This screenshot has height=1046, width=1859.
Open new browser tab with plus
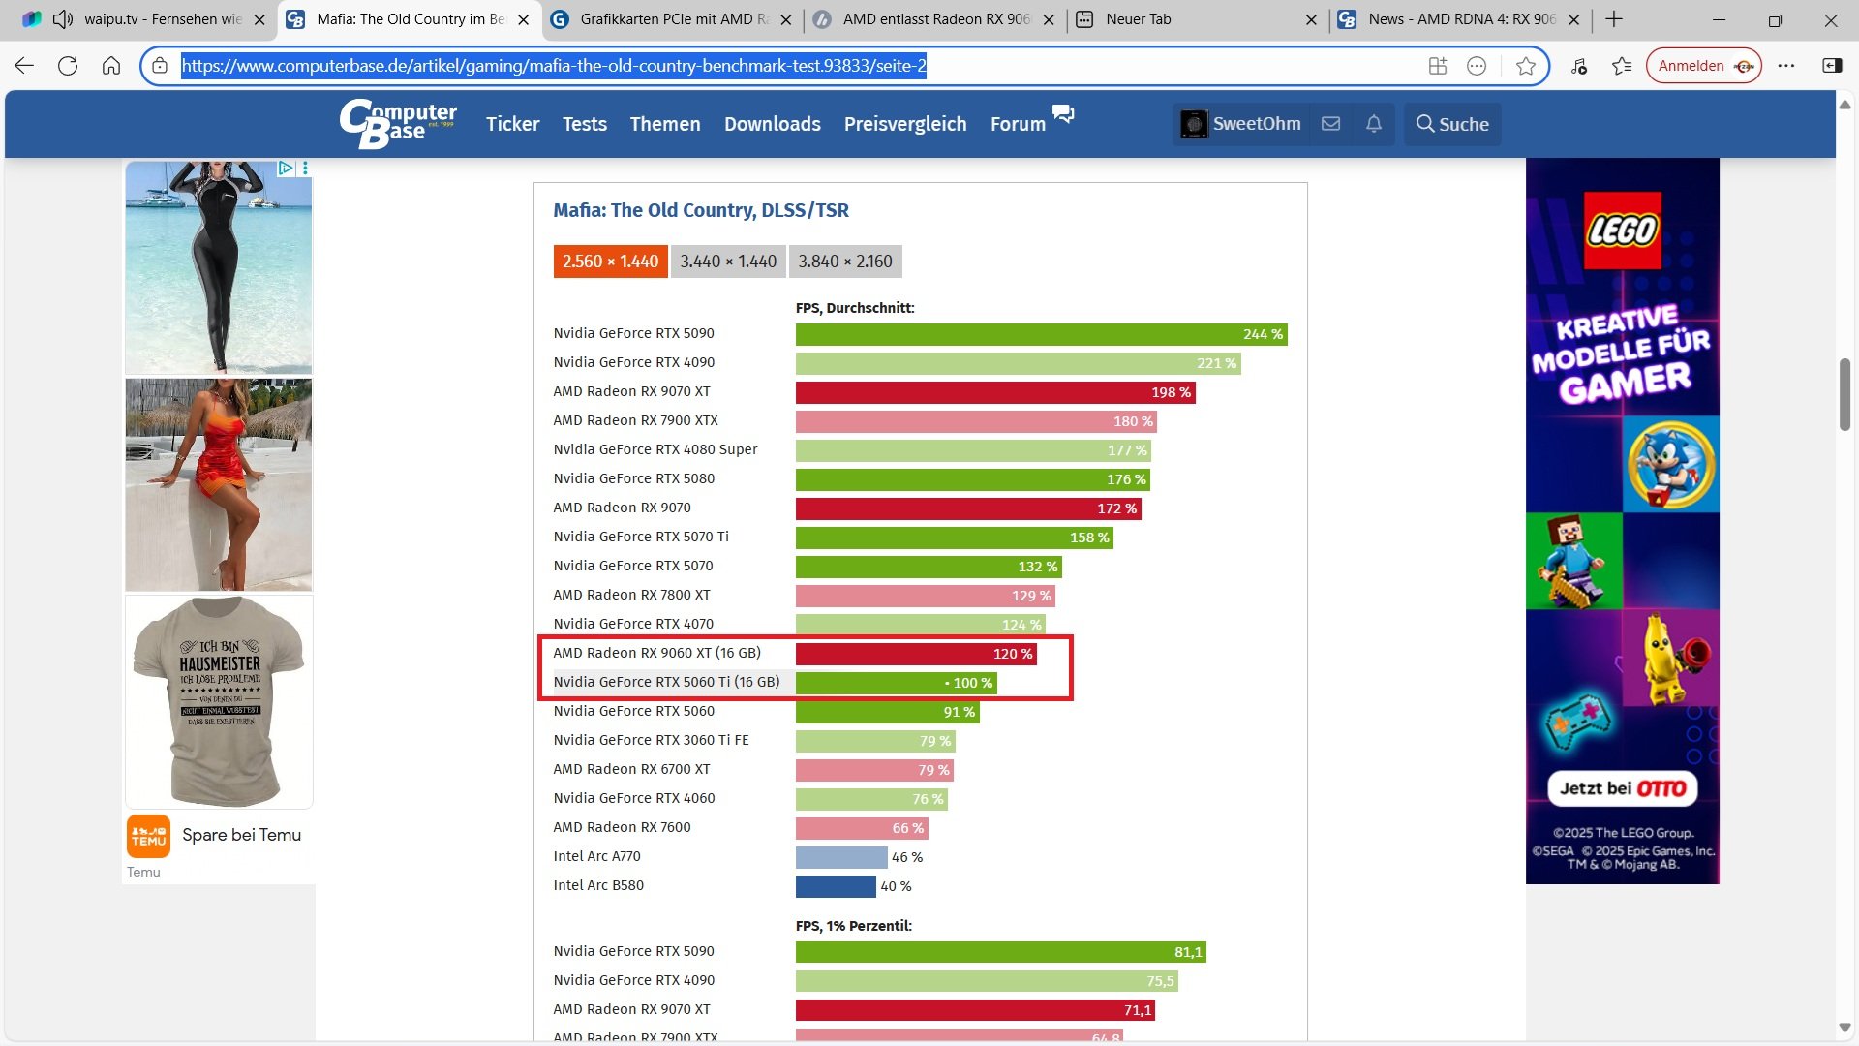click(1613, 19)
